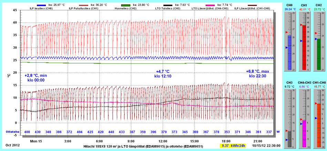The height and width of the screenshot is (151, 327).
Task: Click the Ottoteho value 448
Action: (111, 132)
